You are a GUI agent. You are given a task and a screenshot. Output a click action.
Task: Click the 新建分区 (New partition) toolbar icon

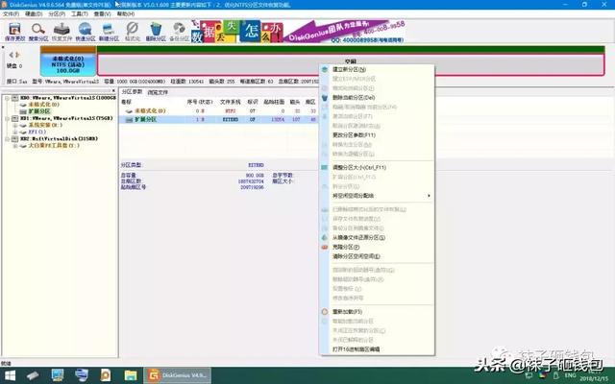tap(109, 29)
